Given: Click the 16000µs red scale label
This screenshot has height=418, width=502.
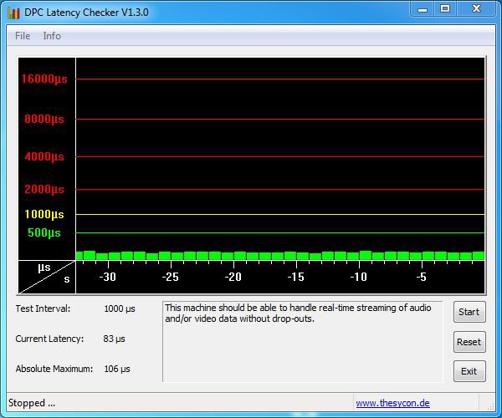Looking at the screenshot, I should pyautogui.click(x=44, y=79).
